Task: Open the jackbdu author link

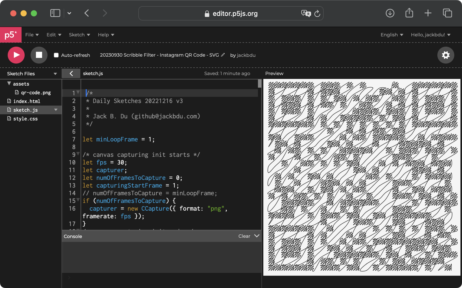Action: coord(246,55)
